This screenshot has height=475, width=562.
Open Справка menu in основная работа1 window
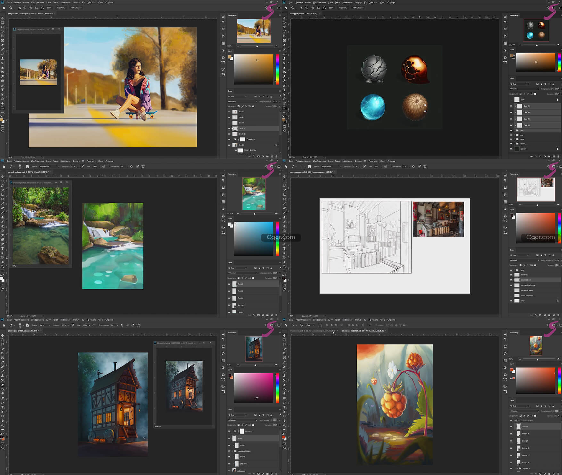(x=391, y=320)
